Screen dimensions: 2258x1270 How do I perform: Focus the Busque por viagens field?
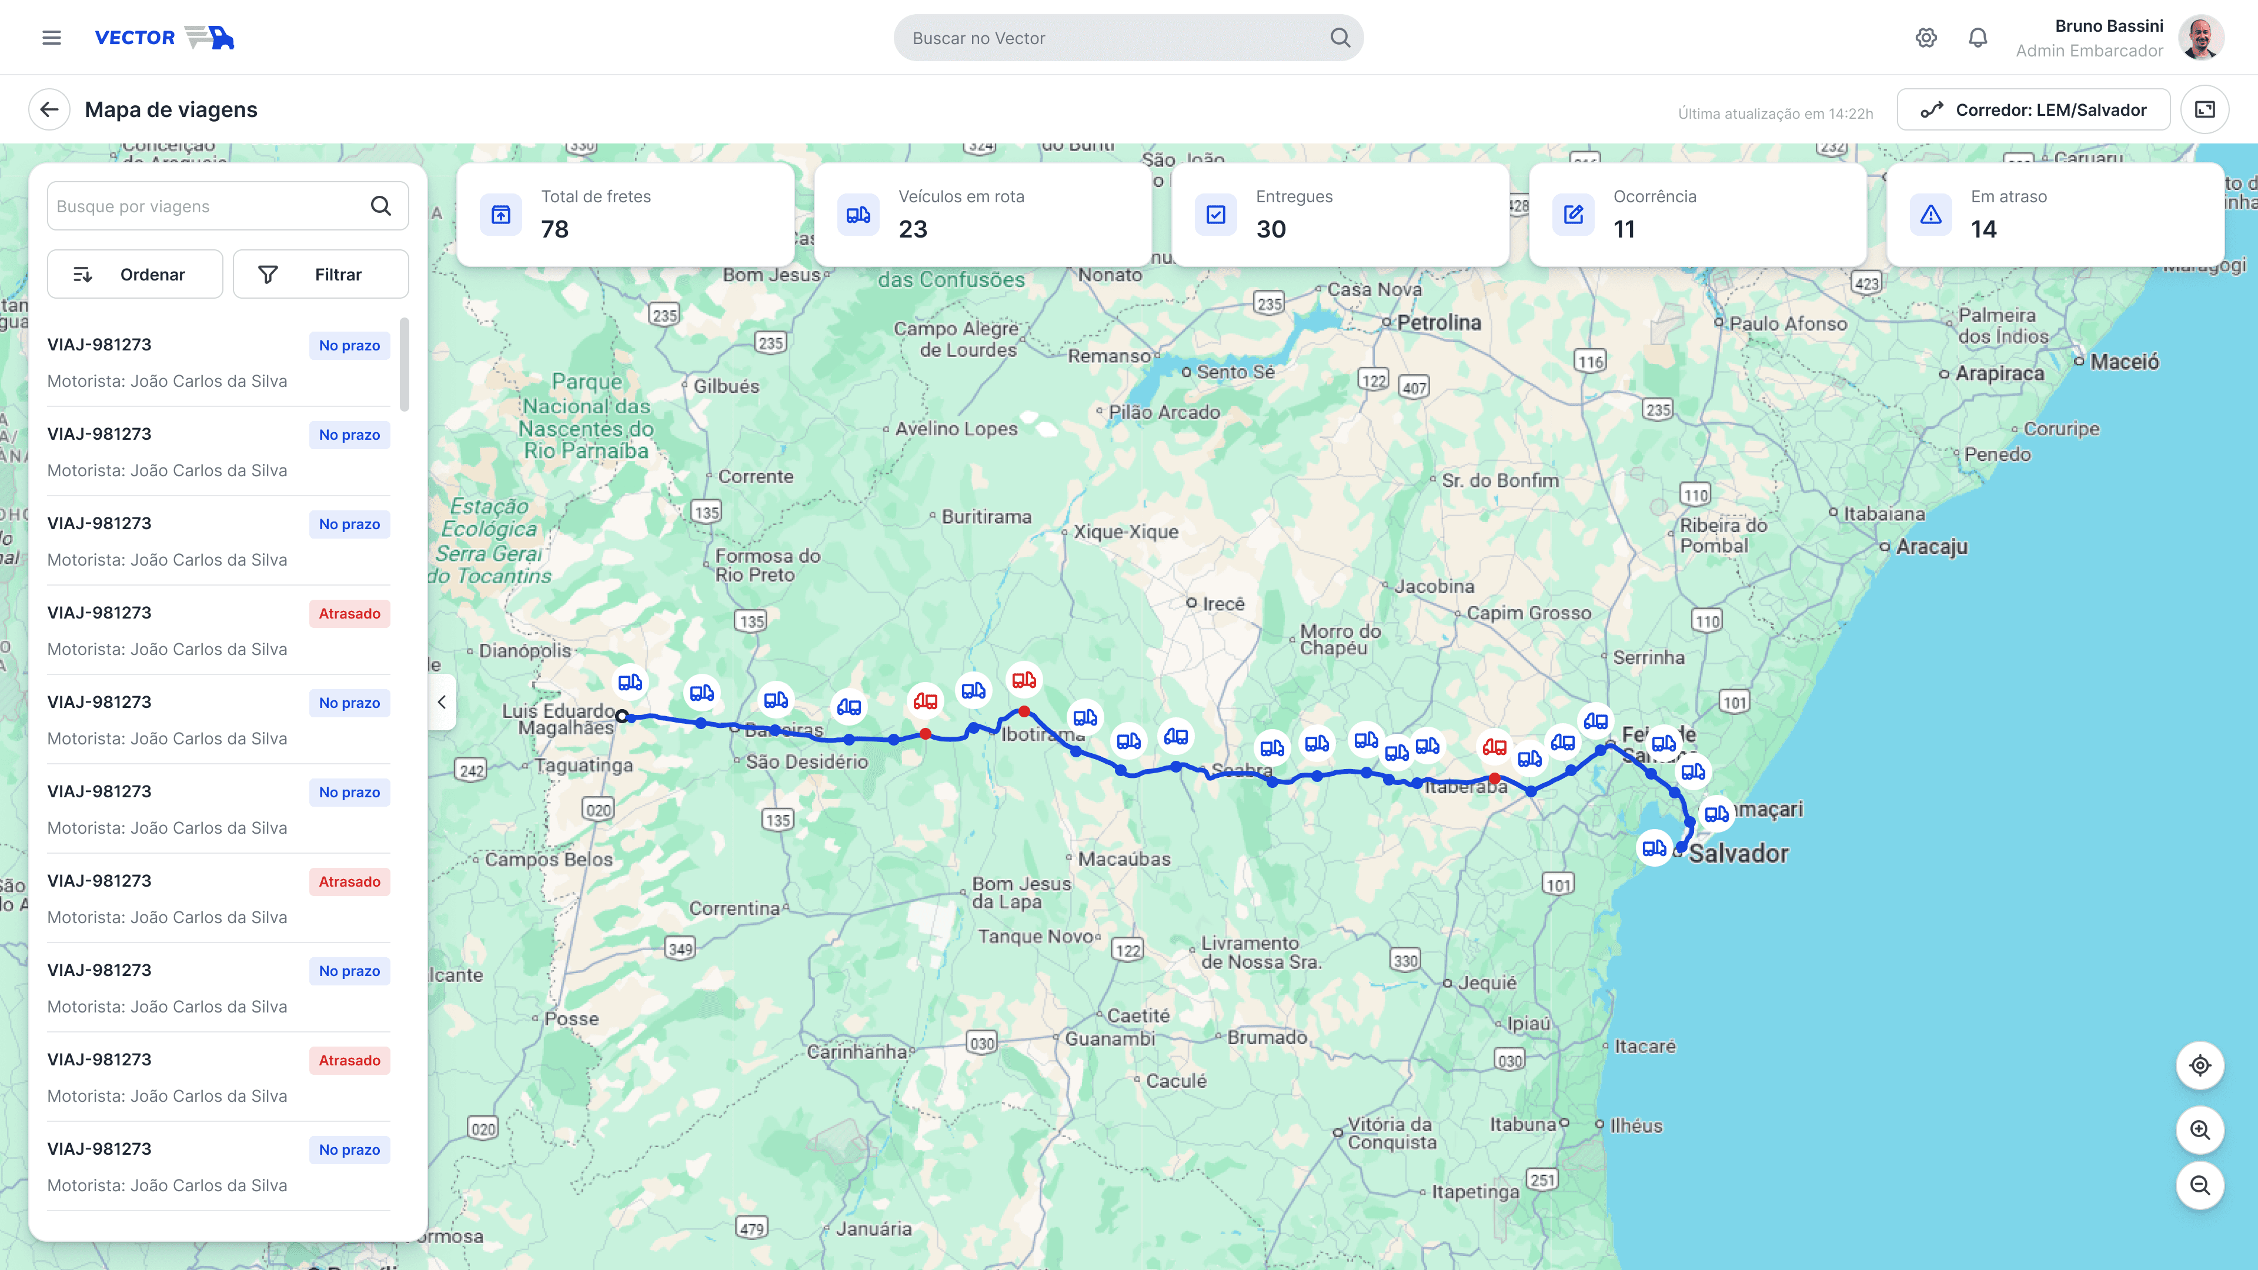click(x=206, y=206)
